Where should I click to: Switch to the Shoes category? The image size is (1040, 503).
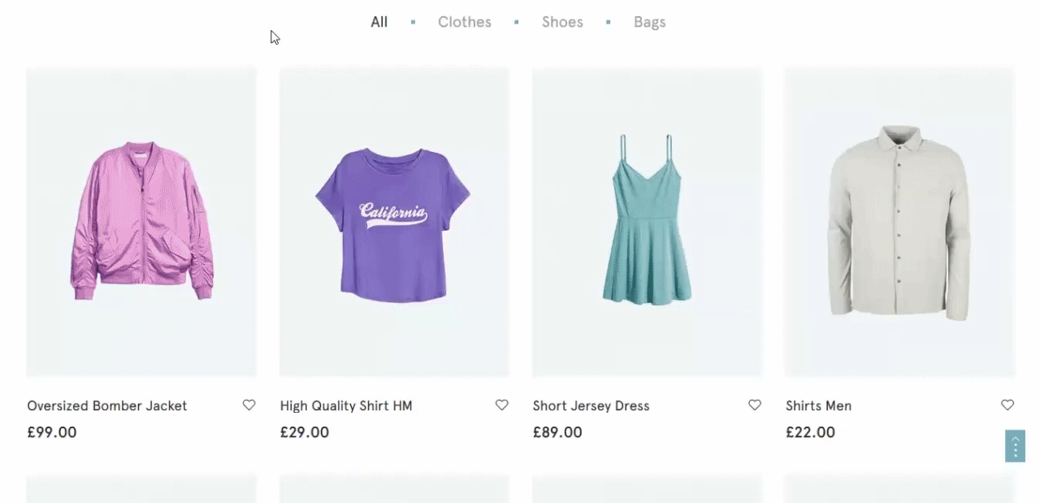point(562,22)
